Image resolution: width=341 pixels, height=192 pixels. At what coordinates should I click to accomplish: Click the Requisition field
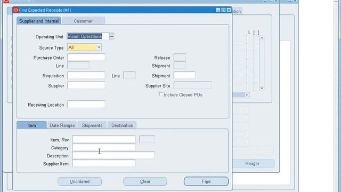click(x=86, y=76)
